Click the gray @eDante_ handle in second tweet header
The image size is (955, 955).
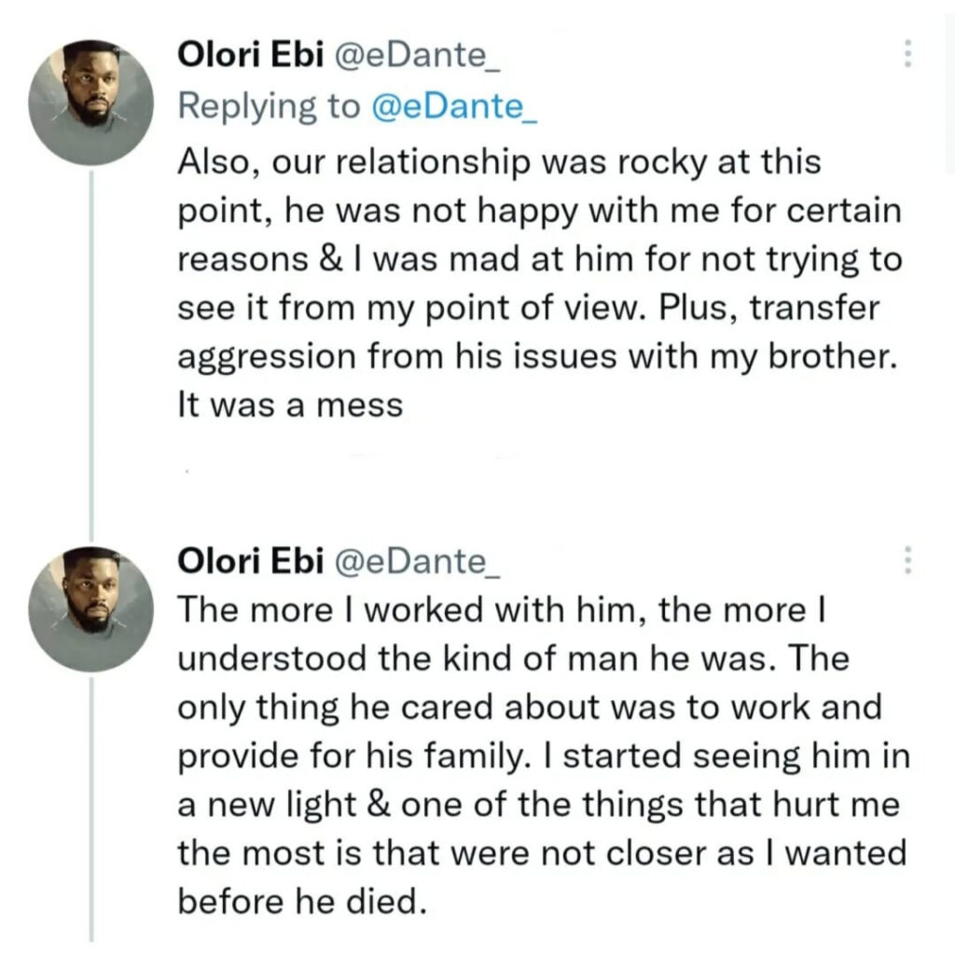click(x=418, y=561)
